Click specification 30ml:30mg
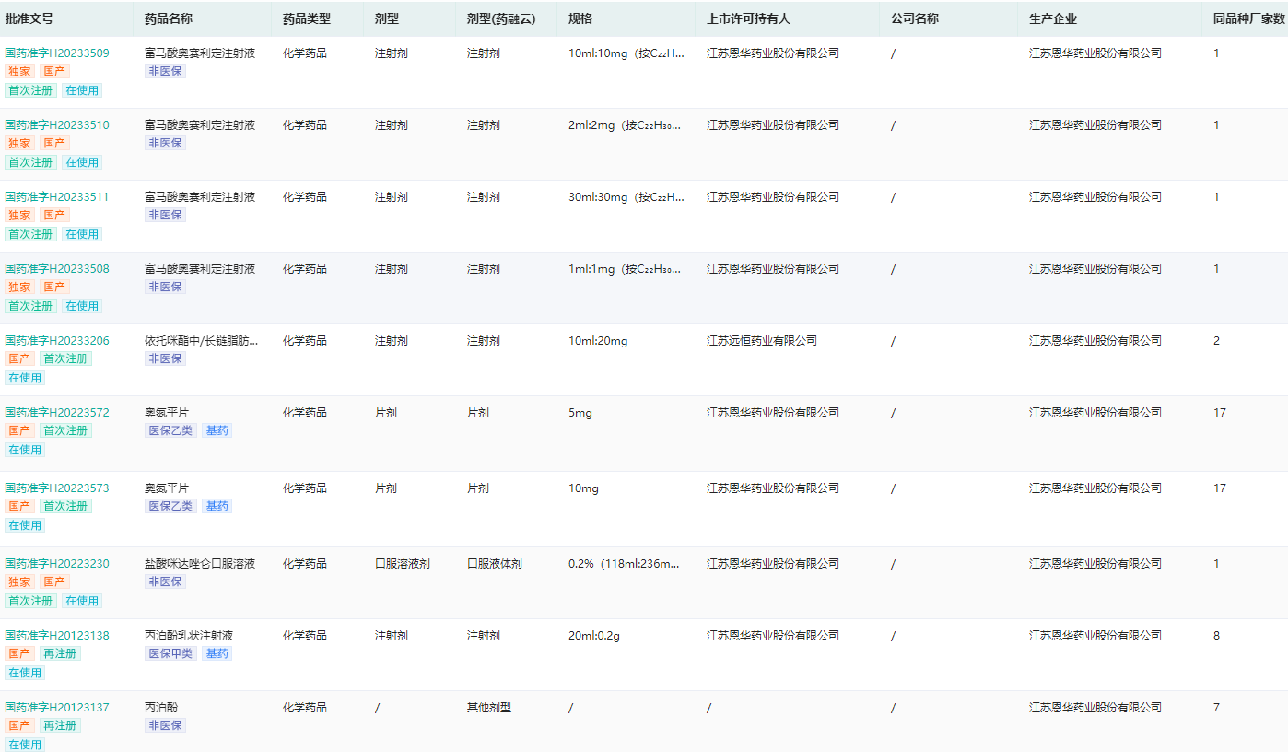 (626, 197)
